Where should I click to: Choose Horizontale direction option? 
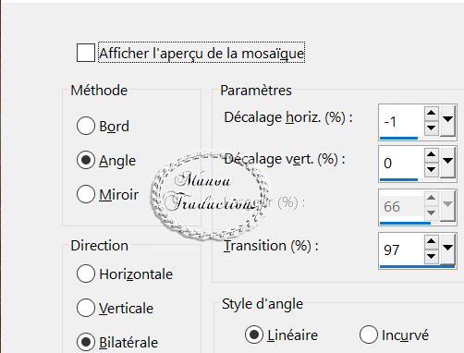tap(86, 274)
